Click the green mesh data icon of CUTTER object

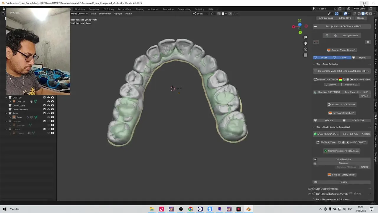pos(35,101)
